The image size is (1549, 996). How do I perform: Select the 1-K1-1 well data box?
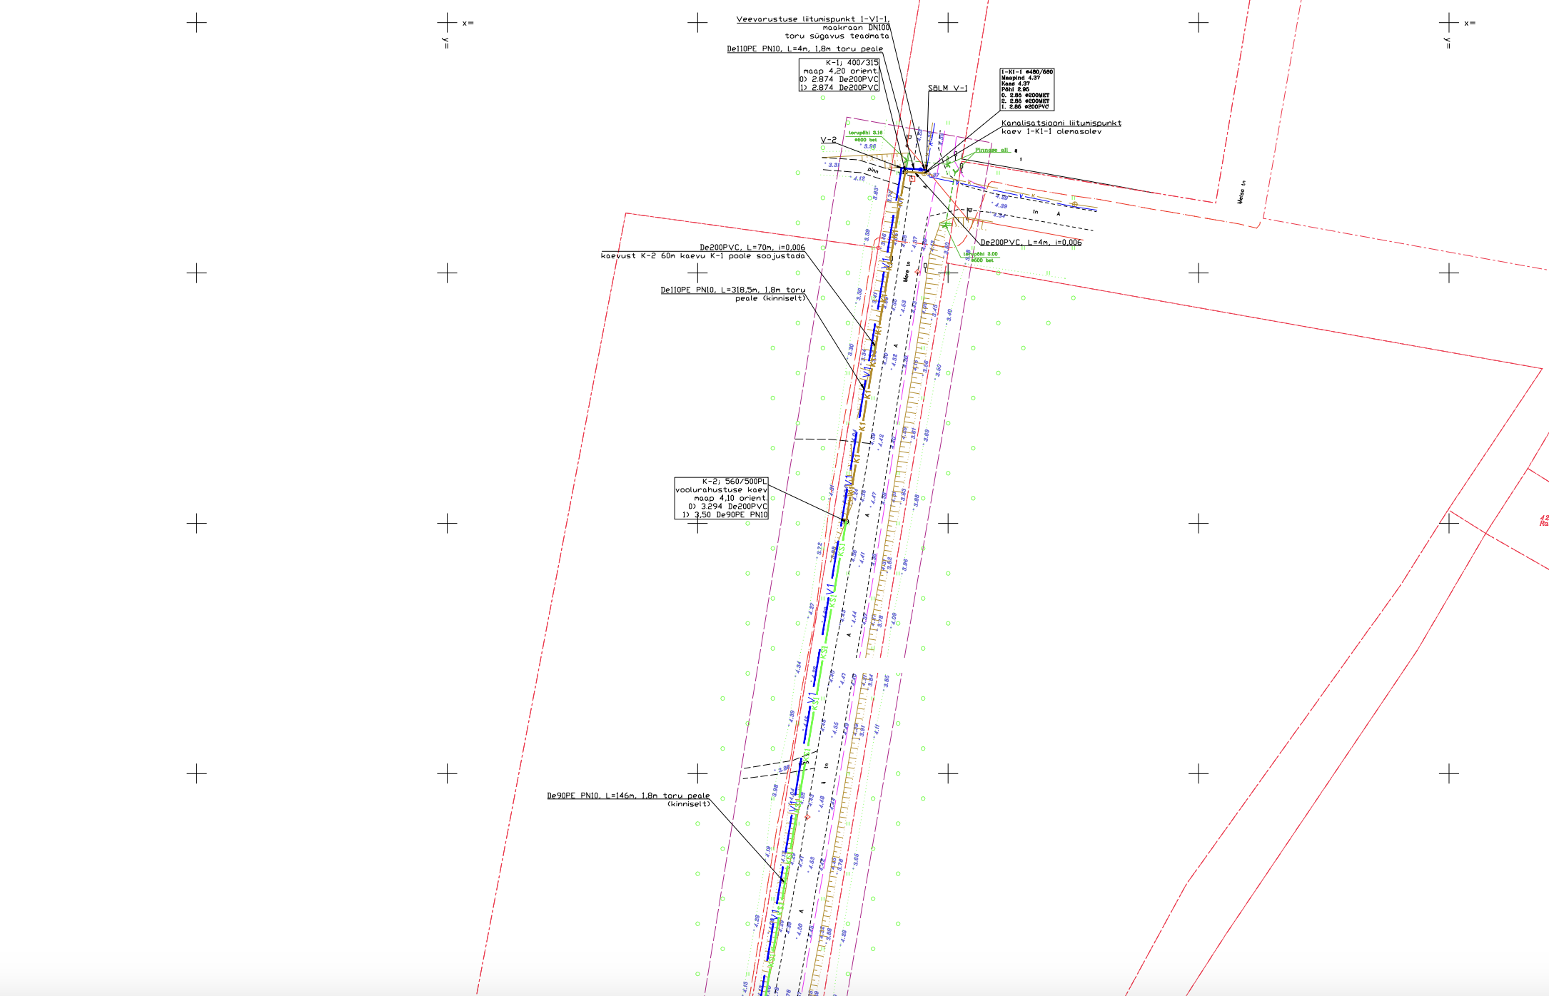(x=1026, y=89)
